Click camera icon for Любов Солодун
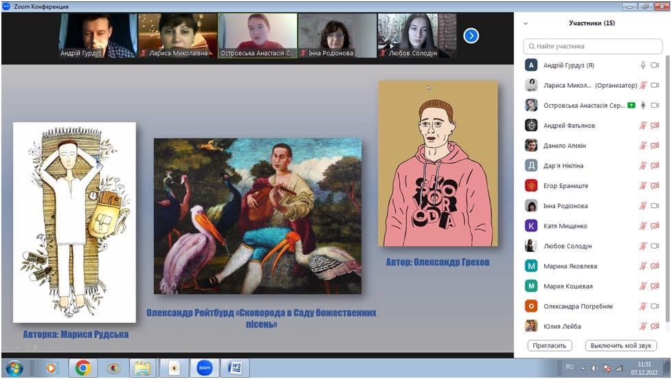Viewport: 672px width, 379px height. pos(655,246)
